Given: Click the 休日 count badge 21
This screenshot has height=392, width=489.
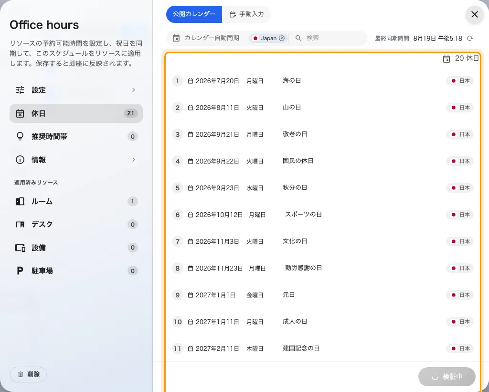Looking at the screenshot, I should (x=131, y=113).
